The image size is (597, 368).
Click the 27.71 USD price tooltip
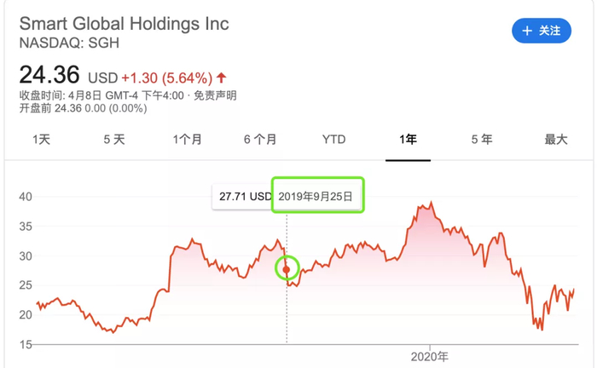tap(243, 197)
